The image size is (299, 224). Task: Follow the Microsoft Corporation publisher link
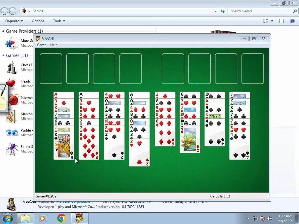point(72,202)
